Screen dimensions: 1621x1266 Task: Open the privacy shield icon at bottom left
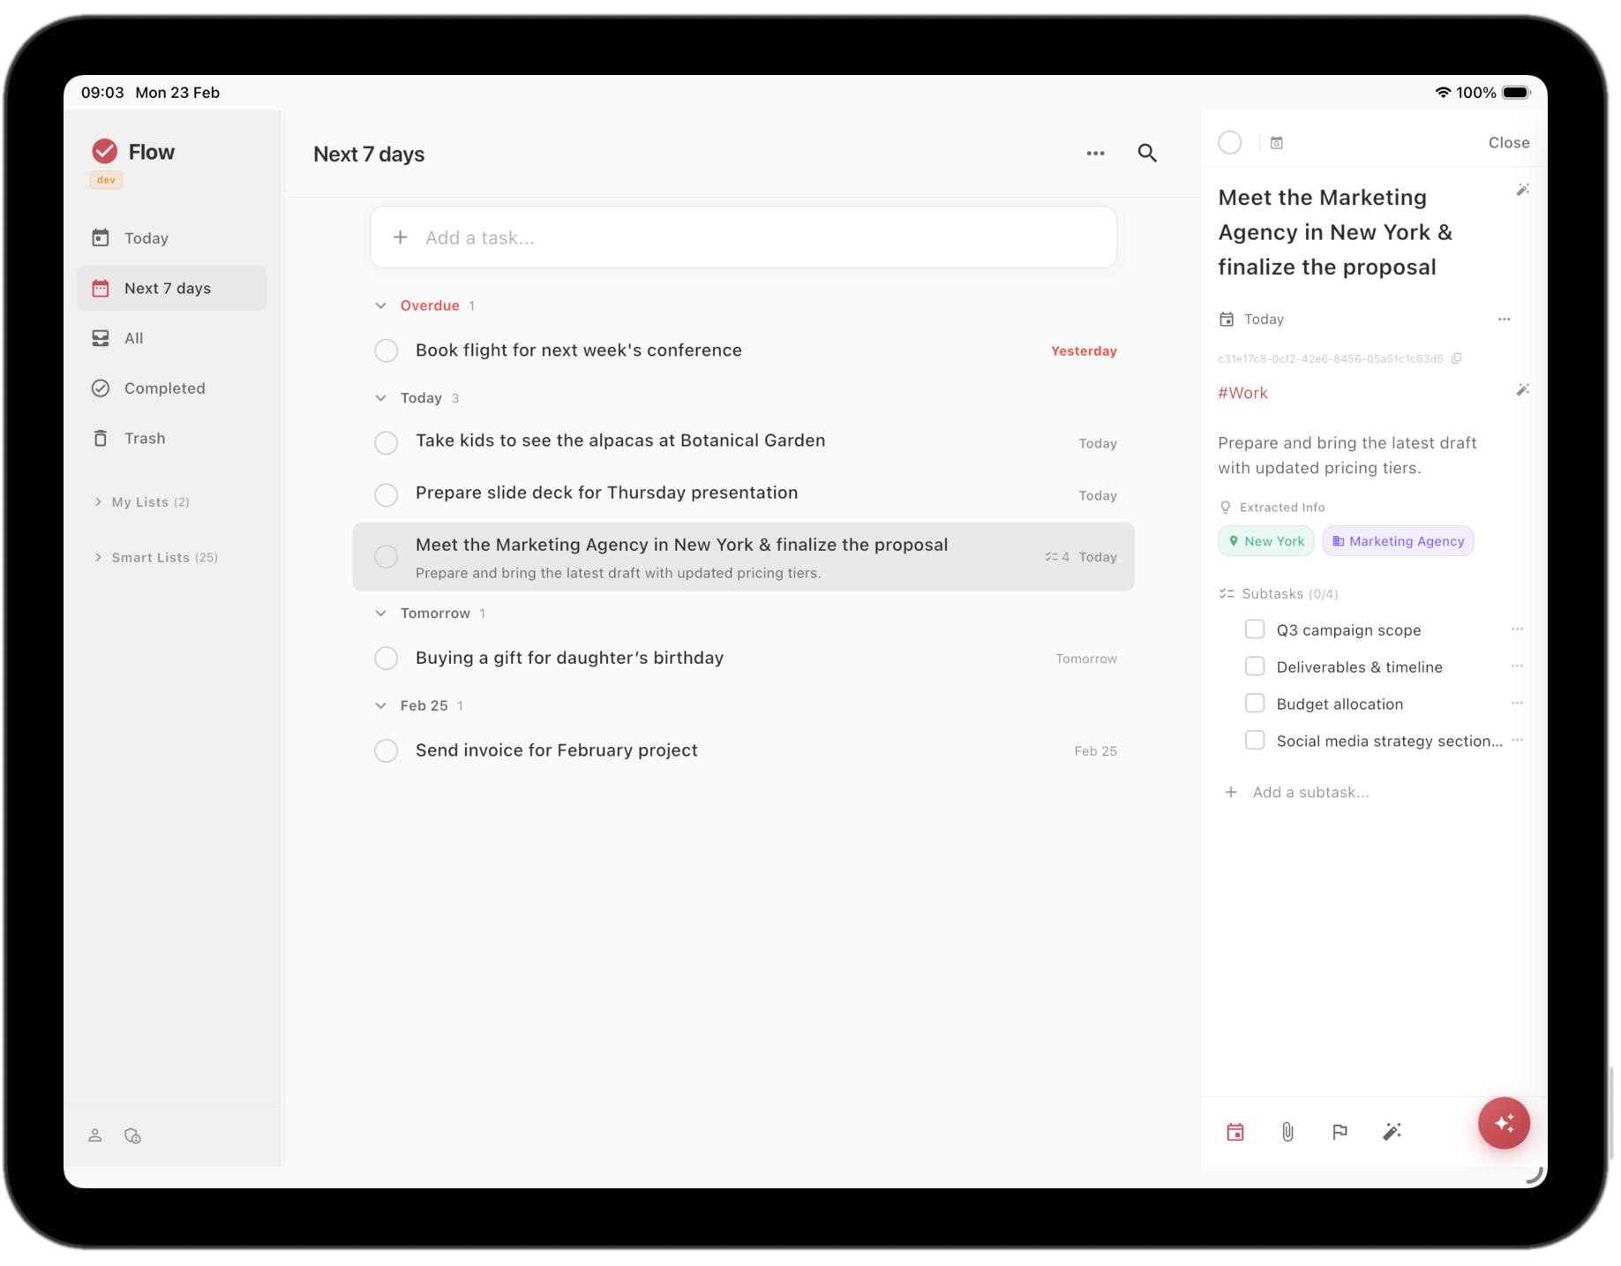coord(132,1136)
